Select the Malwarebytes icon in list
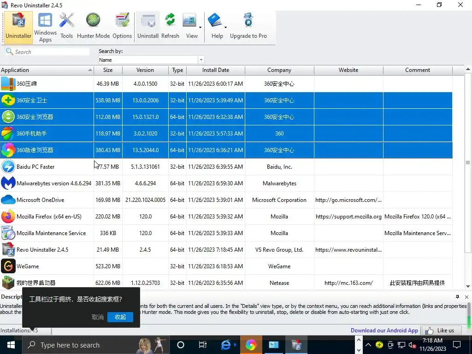Screen dimensions: 472x354 (x=8, y=183)
